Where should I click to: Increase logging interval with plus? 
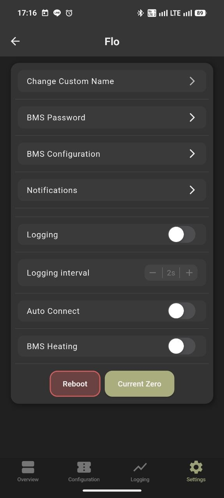[x=189, y=273]
